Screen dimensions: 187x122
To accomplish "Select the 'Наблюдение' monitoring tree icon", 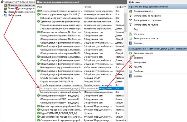I will coord(6,15).
